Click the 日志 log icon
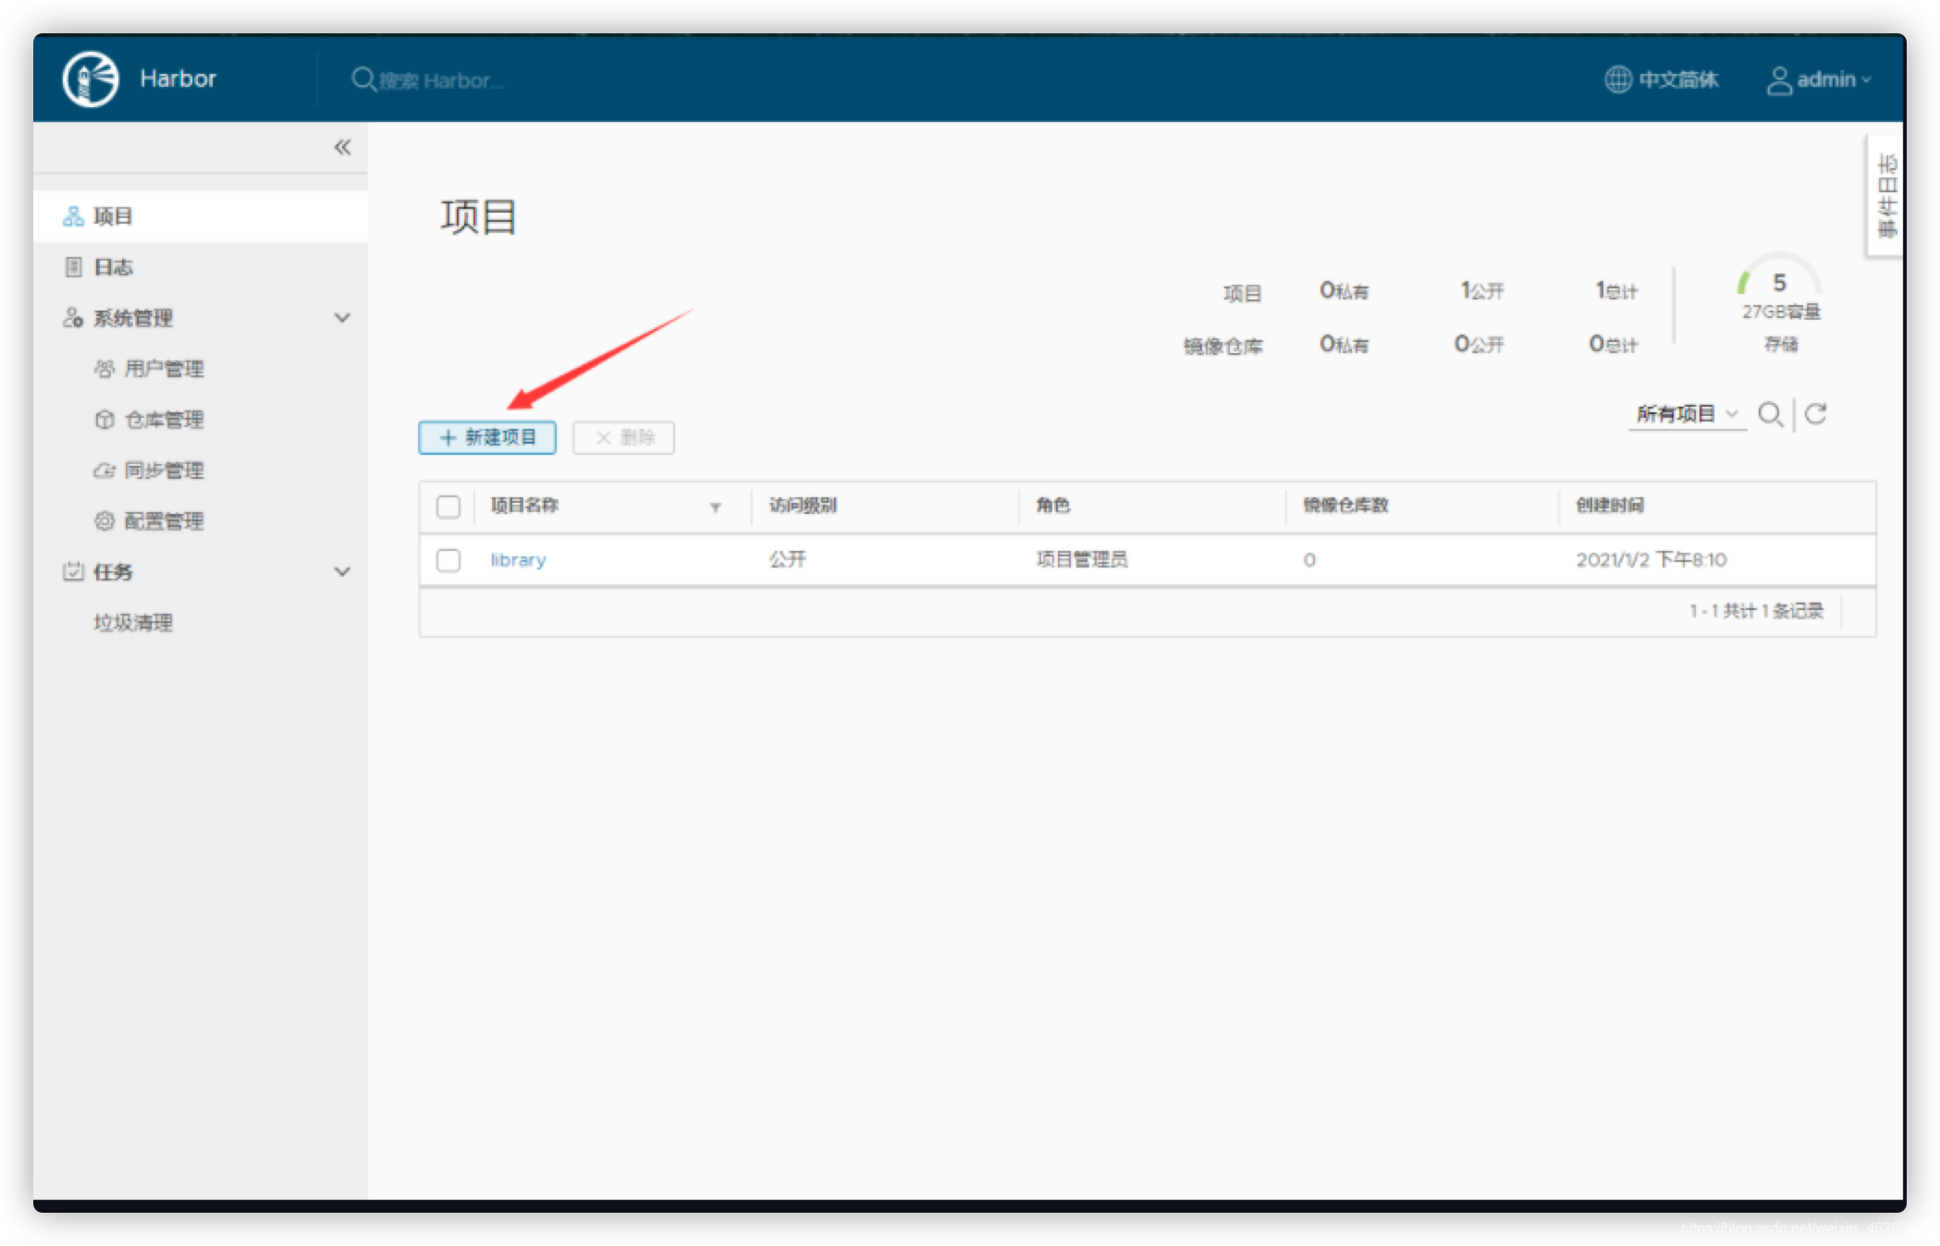The image size is (1940, 1246). pos(73,267)
